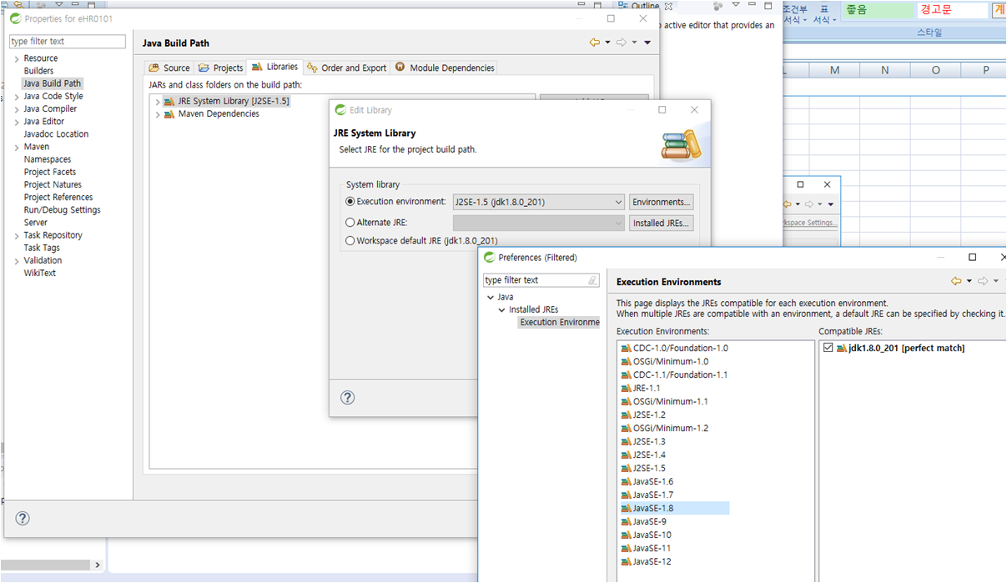The image size is (1007, 583).
Task: Open view menu triangle in Java Build Path header
Action: click(x=647, y=43)
